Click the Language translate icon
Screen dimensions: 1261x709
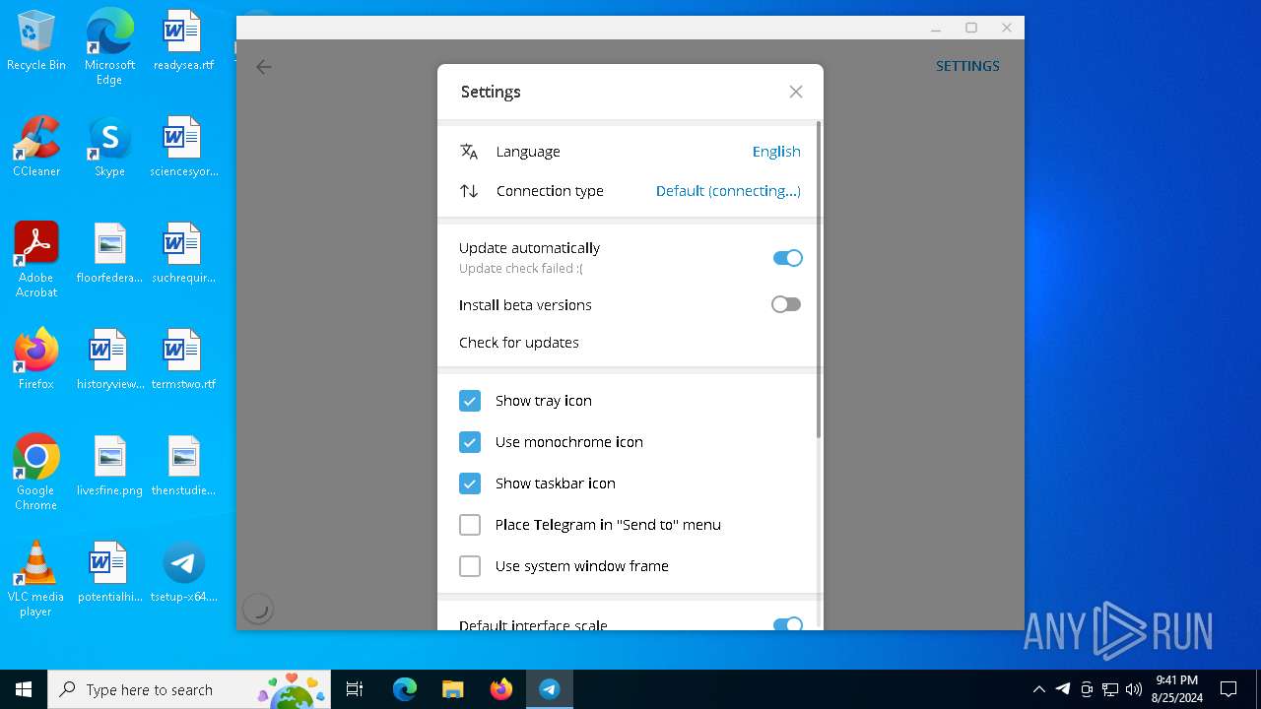click(469, 152)
